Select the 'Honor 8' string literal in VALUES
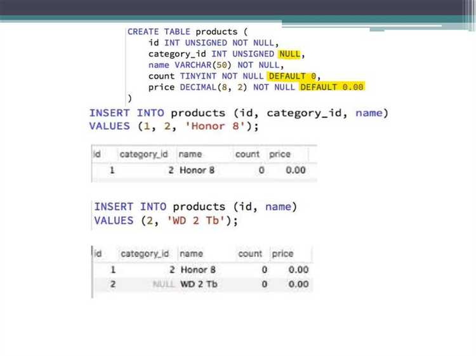The image size is (476, 356). tap(215, 126)
